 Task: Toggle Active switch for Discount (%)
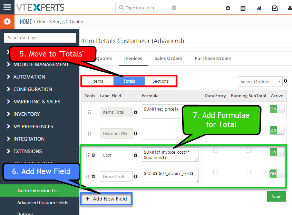point(277,130)
